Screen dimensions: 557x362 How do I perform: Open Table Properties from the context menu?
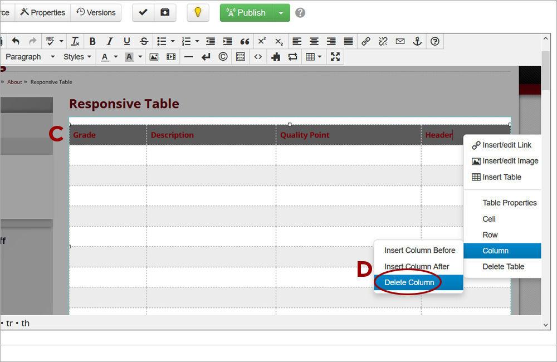(509, 203)
